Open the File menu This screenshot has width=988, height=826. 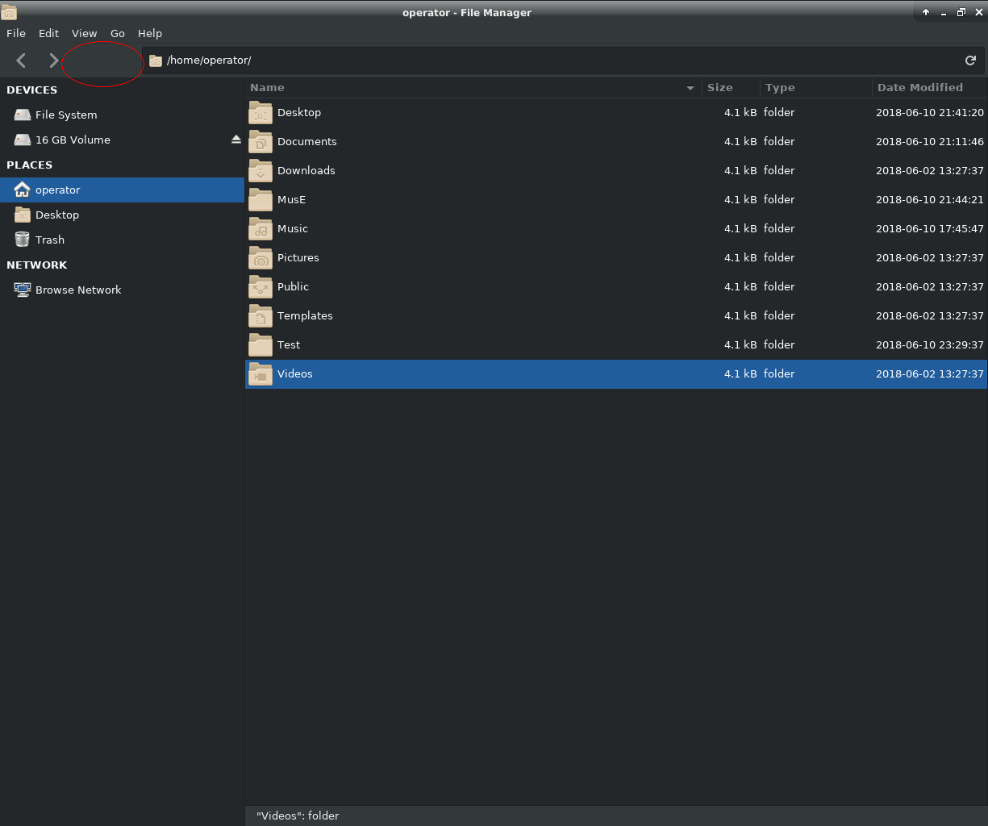(16, 33)
